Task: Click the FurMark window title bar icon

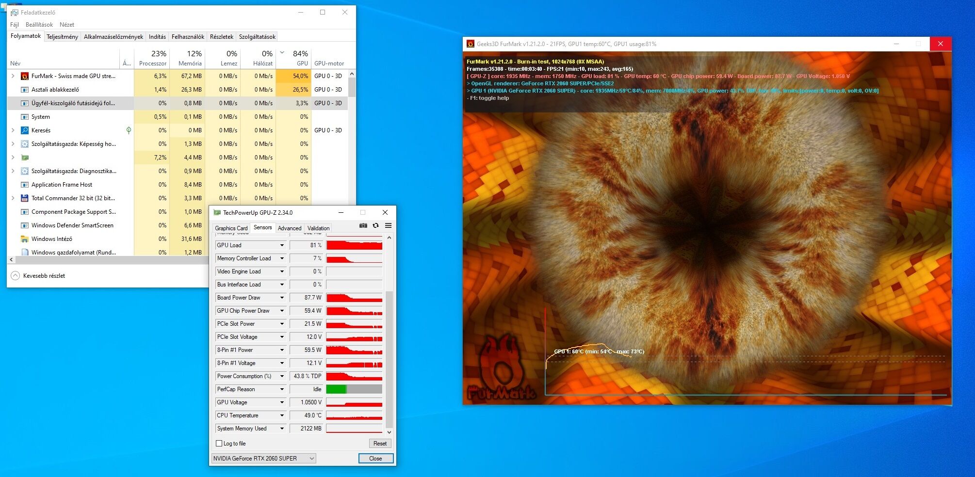Action: (470, 44)
